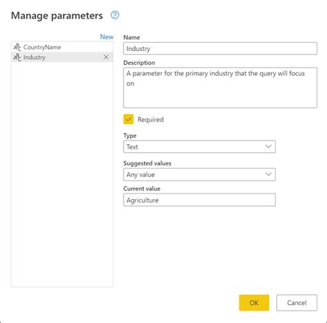Click the Name input field
Image resolution: width=327 pixels, height=323 pixels.
220,48
